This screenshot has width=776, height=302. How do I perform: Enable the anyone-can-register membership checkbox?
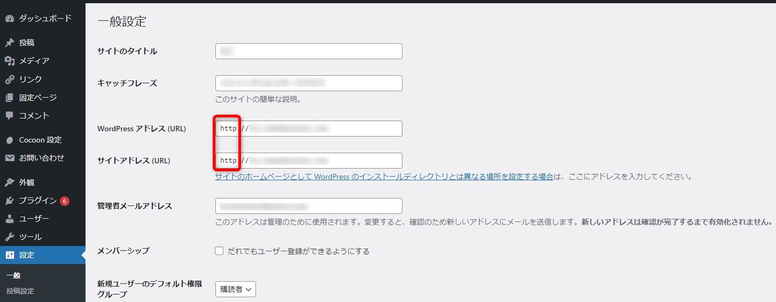219,251
